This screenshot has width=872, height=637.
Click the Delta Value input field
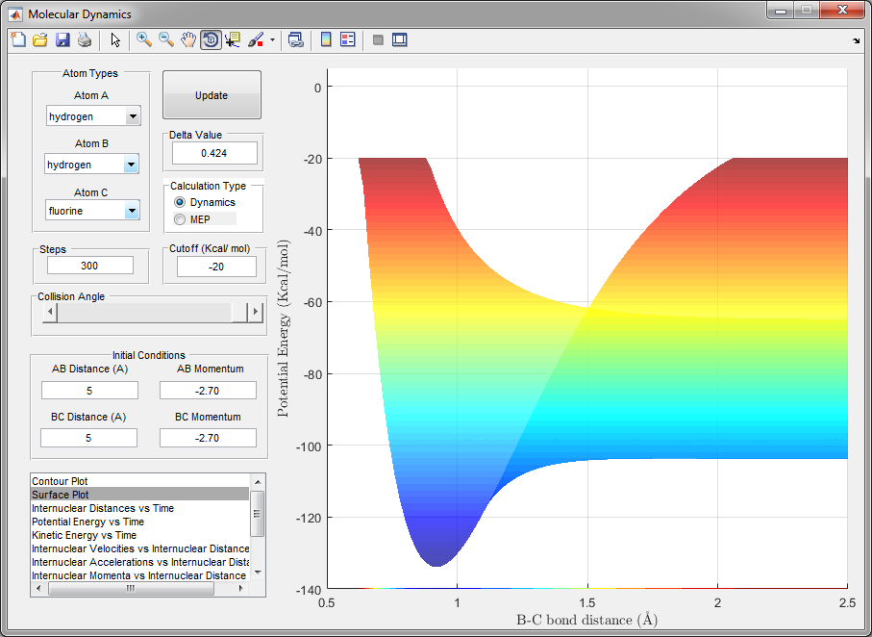click(214, 153)
